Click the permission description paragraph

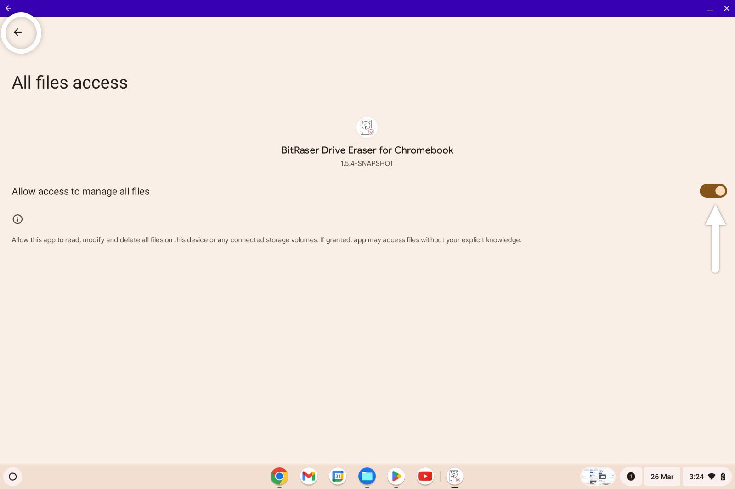click(266, 240)
